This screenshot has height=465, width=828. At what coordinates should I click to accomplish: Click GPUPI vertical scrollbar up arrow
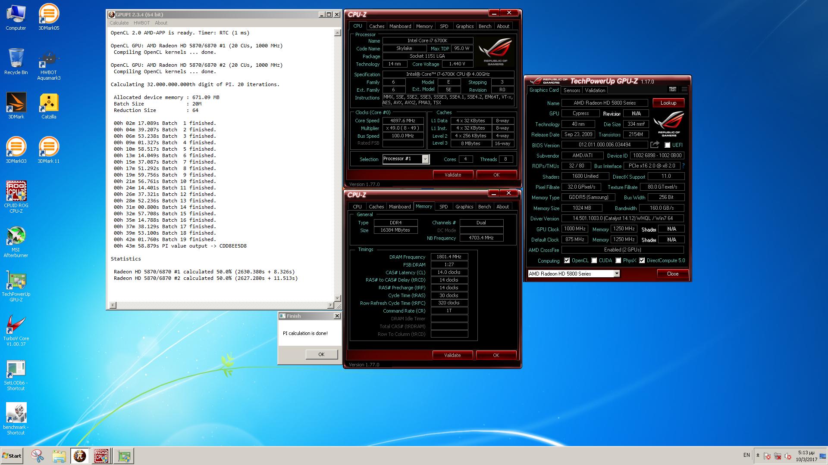337,33
